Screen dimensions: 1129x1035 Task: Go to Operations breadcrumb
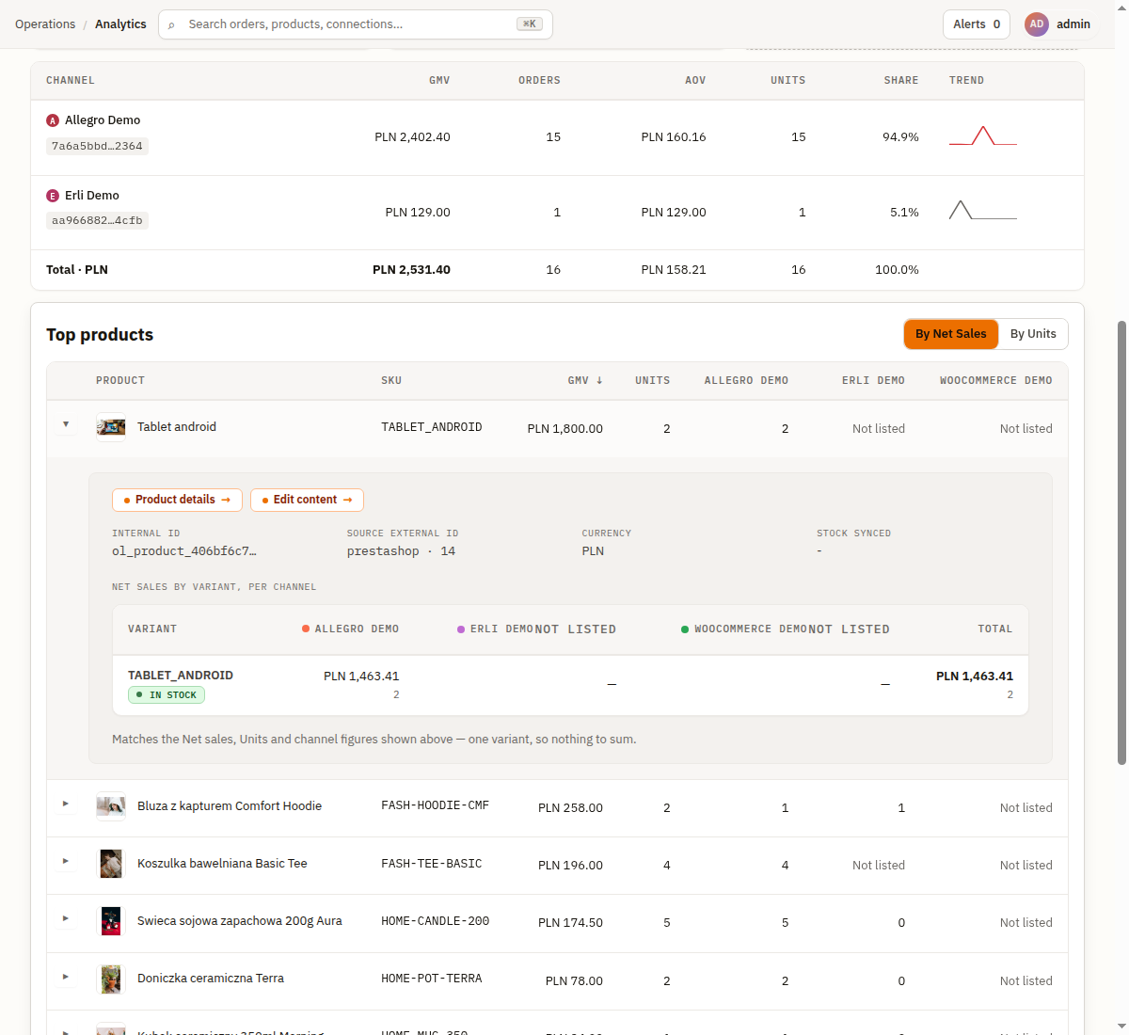[45, 24]
